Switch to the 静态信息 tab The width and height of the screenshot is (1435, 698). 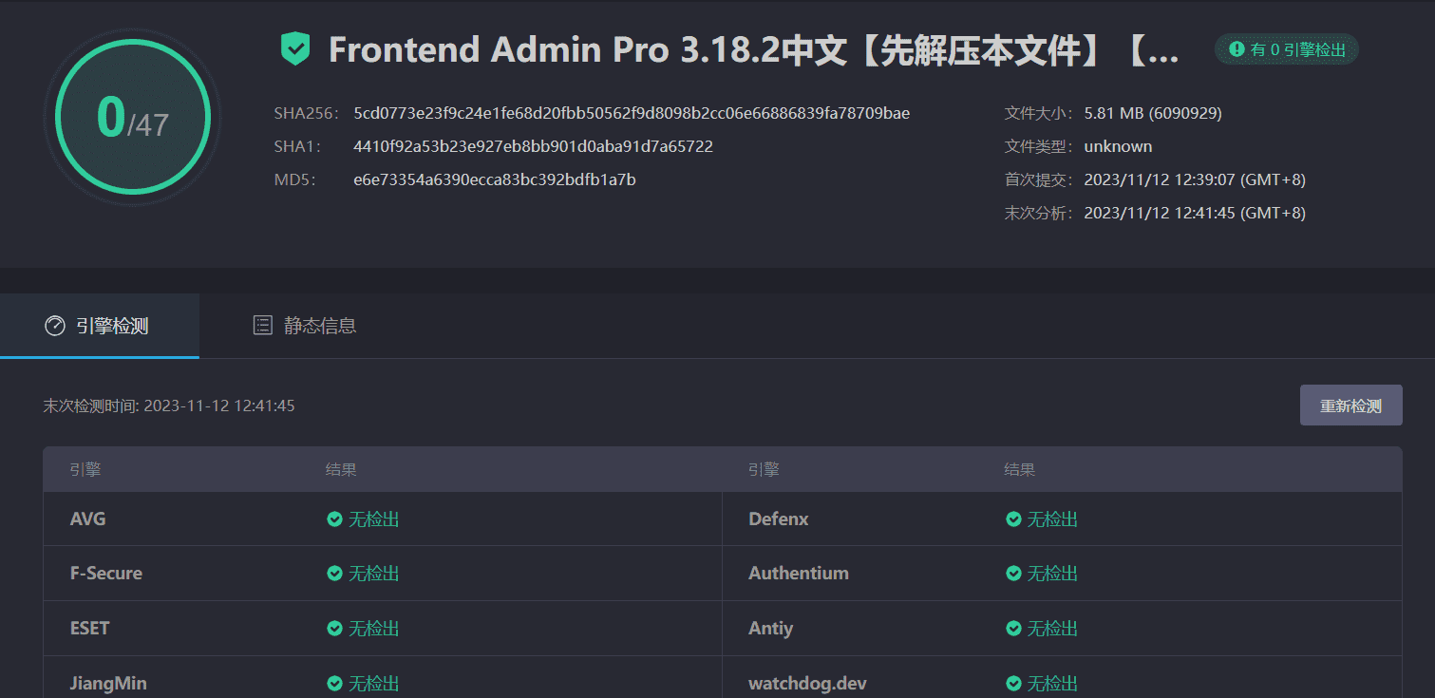coord(305,326)
